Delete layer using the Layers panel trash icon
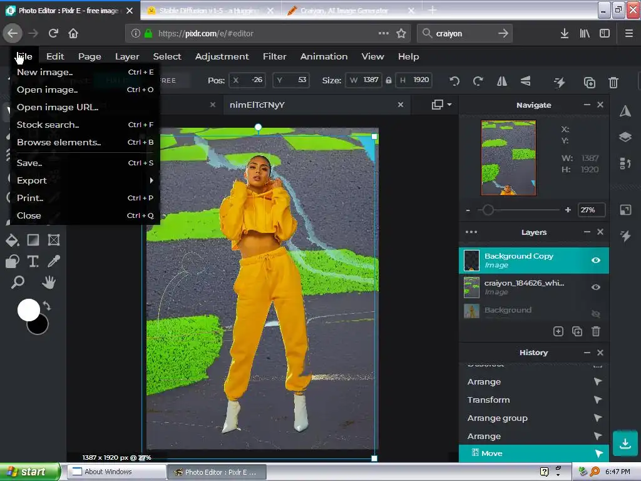This screenshot has height=481, width=641. [x=596, y=331]
